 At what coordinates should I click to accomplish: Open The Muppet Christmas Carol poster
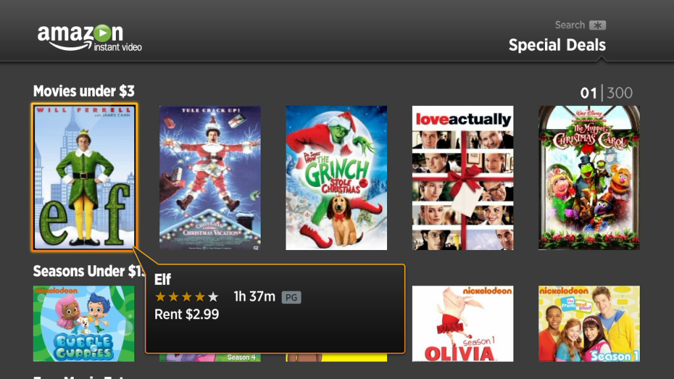tap(589, 178)
